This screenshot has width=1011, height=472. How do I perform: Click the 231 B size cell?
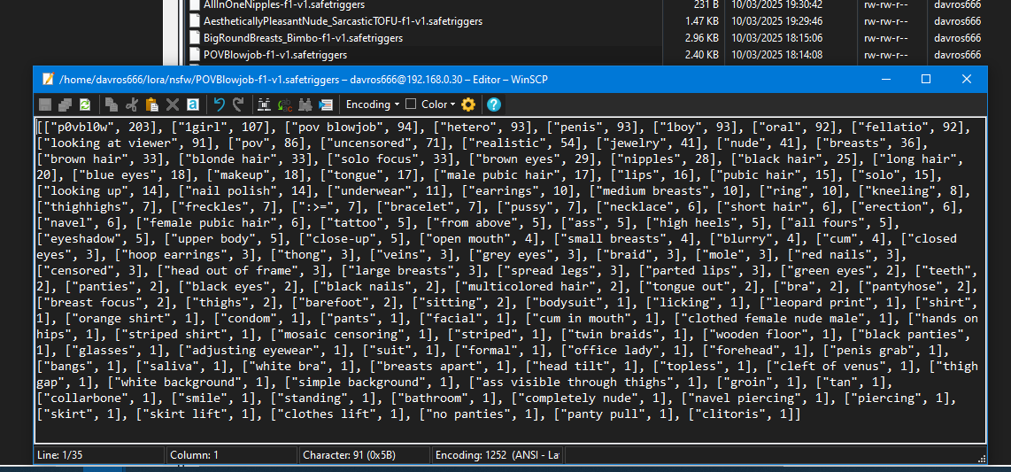click(x=706, y=4)
